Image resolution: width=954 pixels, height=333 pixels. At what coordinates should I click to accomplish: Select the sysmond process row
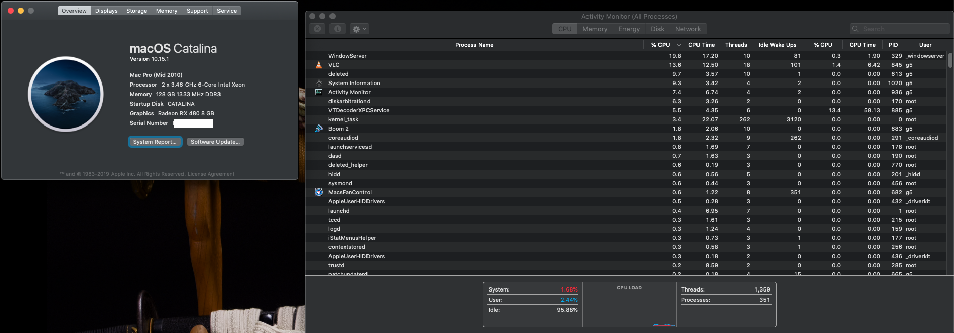[626, 183]
